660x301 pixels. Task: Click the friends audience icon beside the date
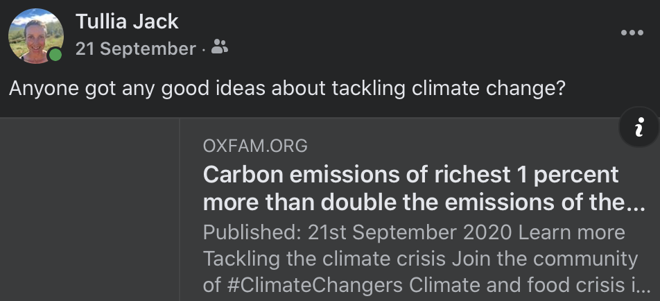coord(219,46)
